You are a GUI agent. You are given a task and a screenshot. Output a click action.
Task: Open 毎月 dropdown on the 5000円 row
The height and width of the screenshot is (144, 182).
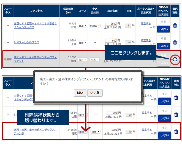[83, 132]
